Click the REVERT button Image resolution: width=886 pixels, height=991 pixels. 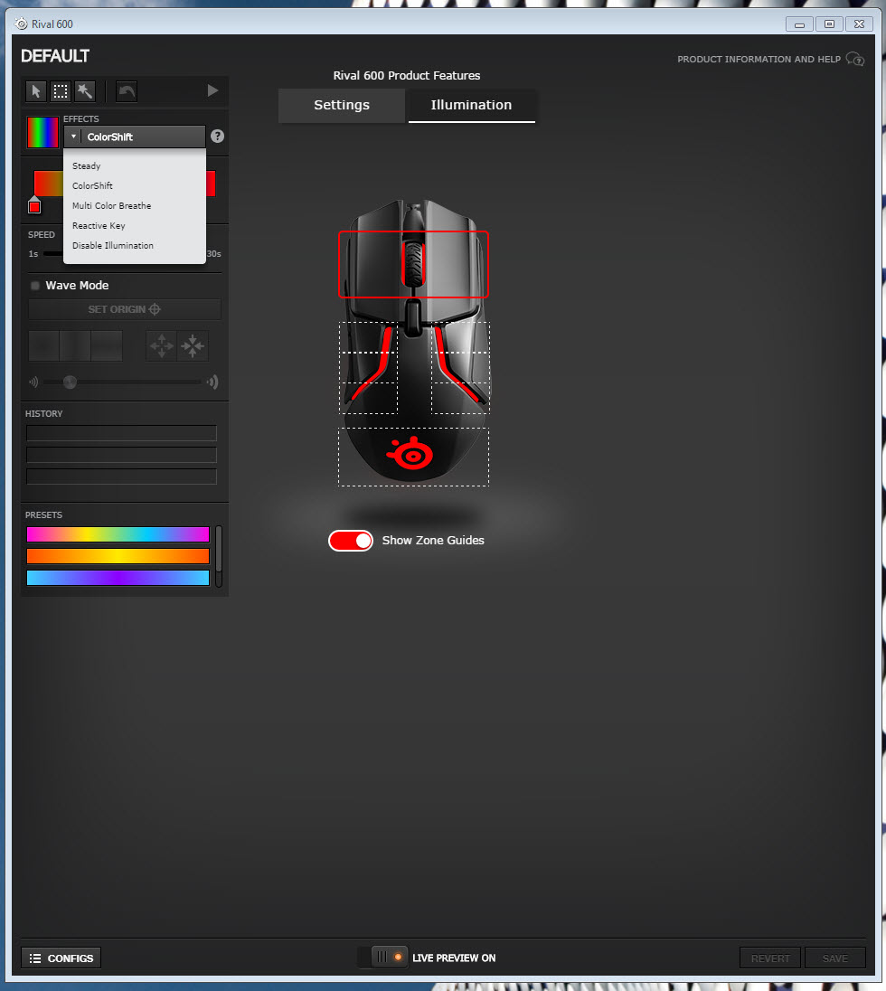point(770,958)
